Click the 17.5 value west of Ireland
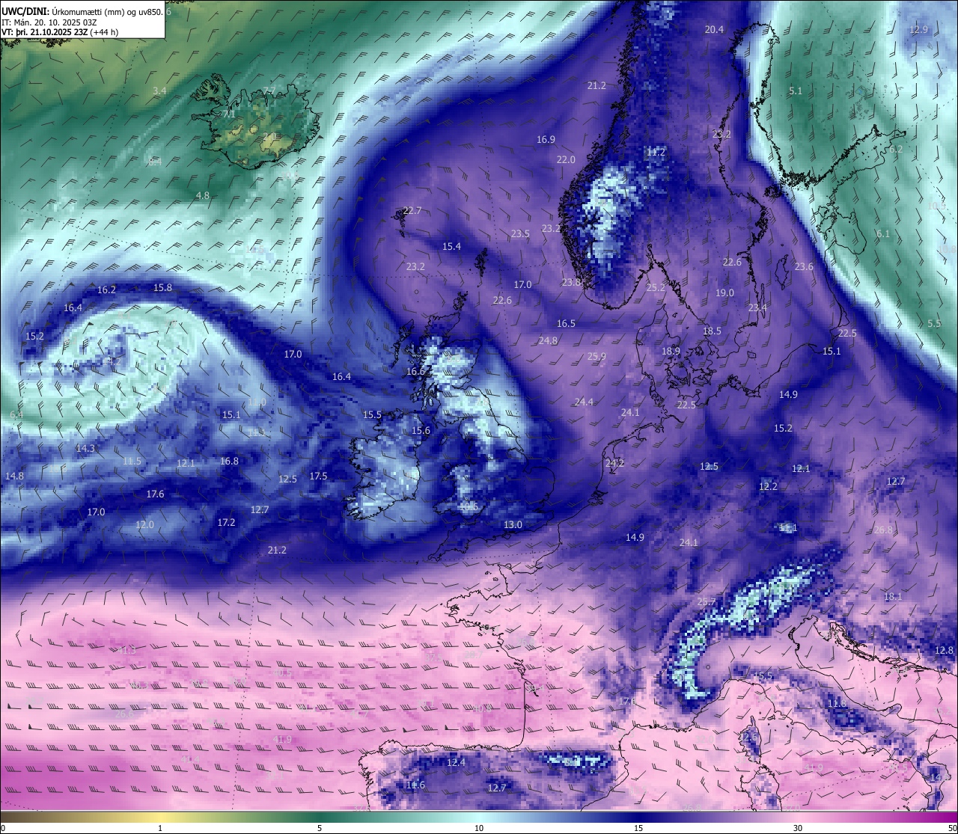The image size is (958, 834). [x=318, y=476]
